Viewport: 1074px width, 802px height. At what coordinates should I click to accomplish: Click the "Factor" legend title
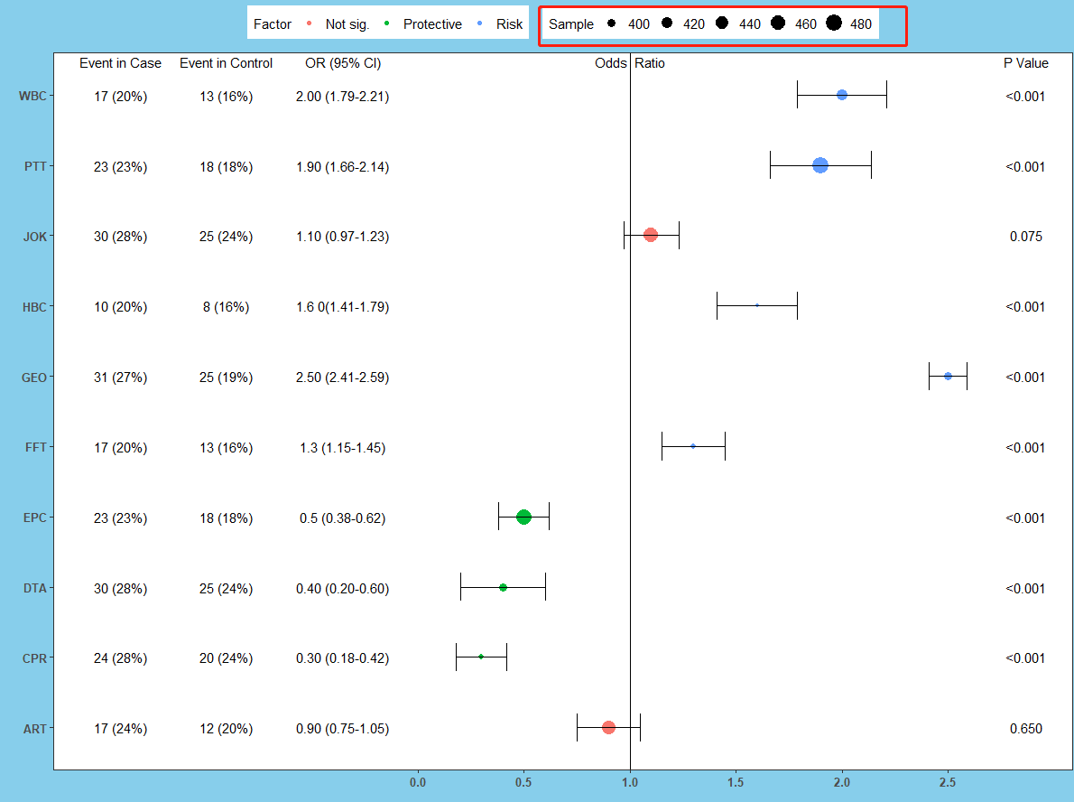(x=273, y=24)
